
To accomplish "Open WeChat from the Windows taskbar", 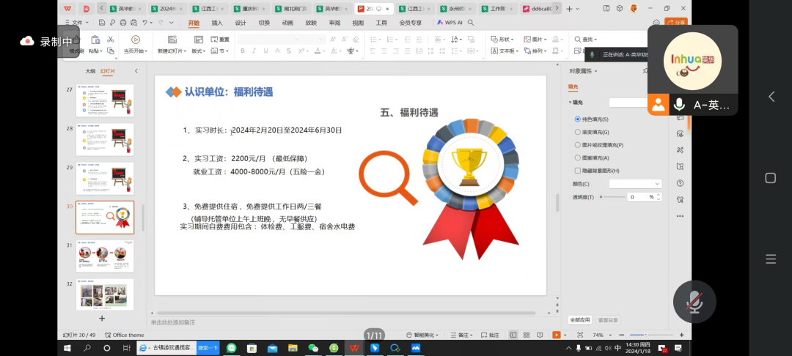I will (313, 348).
